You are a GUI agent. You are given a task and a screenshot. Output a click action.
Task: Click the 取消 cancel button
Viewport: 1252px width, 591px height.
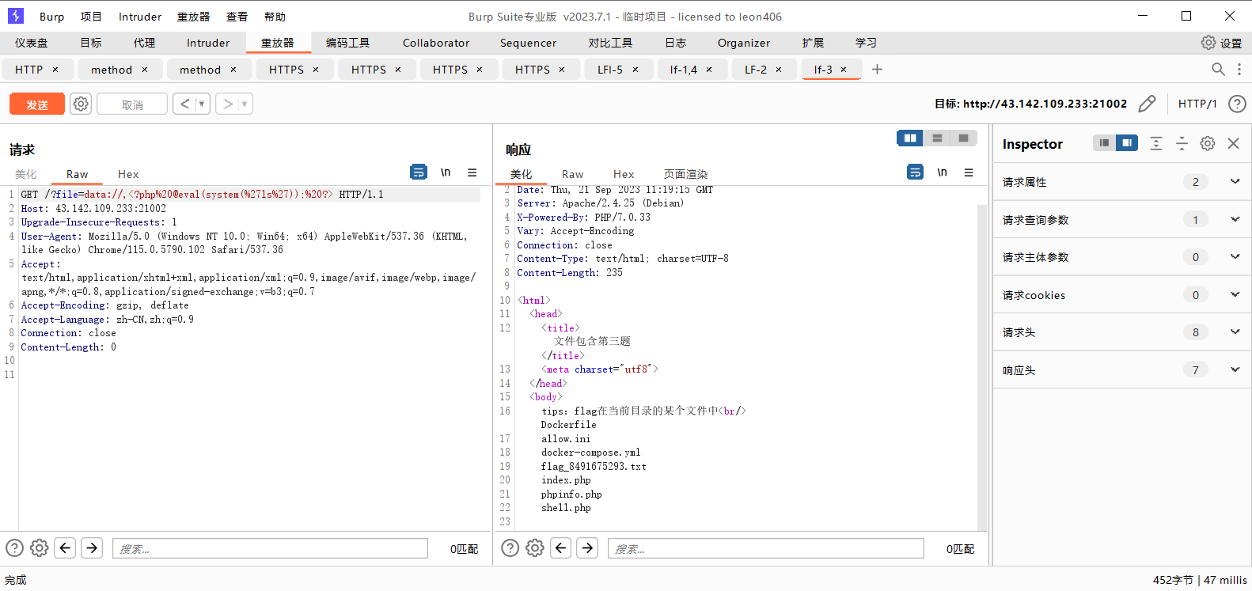(132, 104)
